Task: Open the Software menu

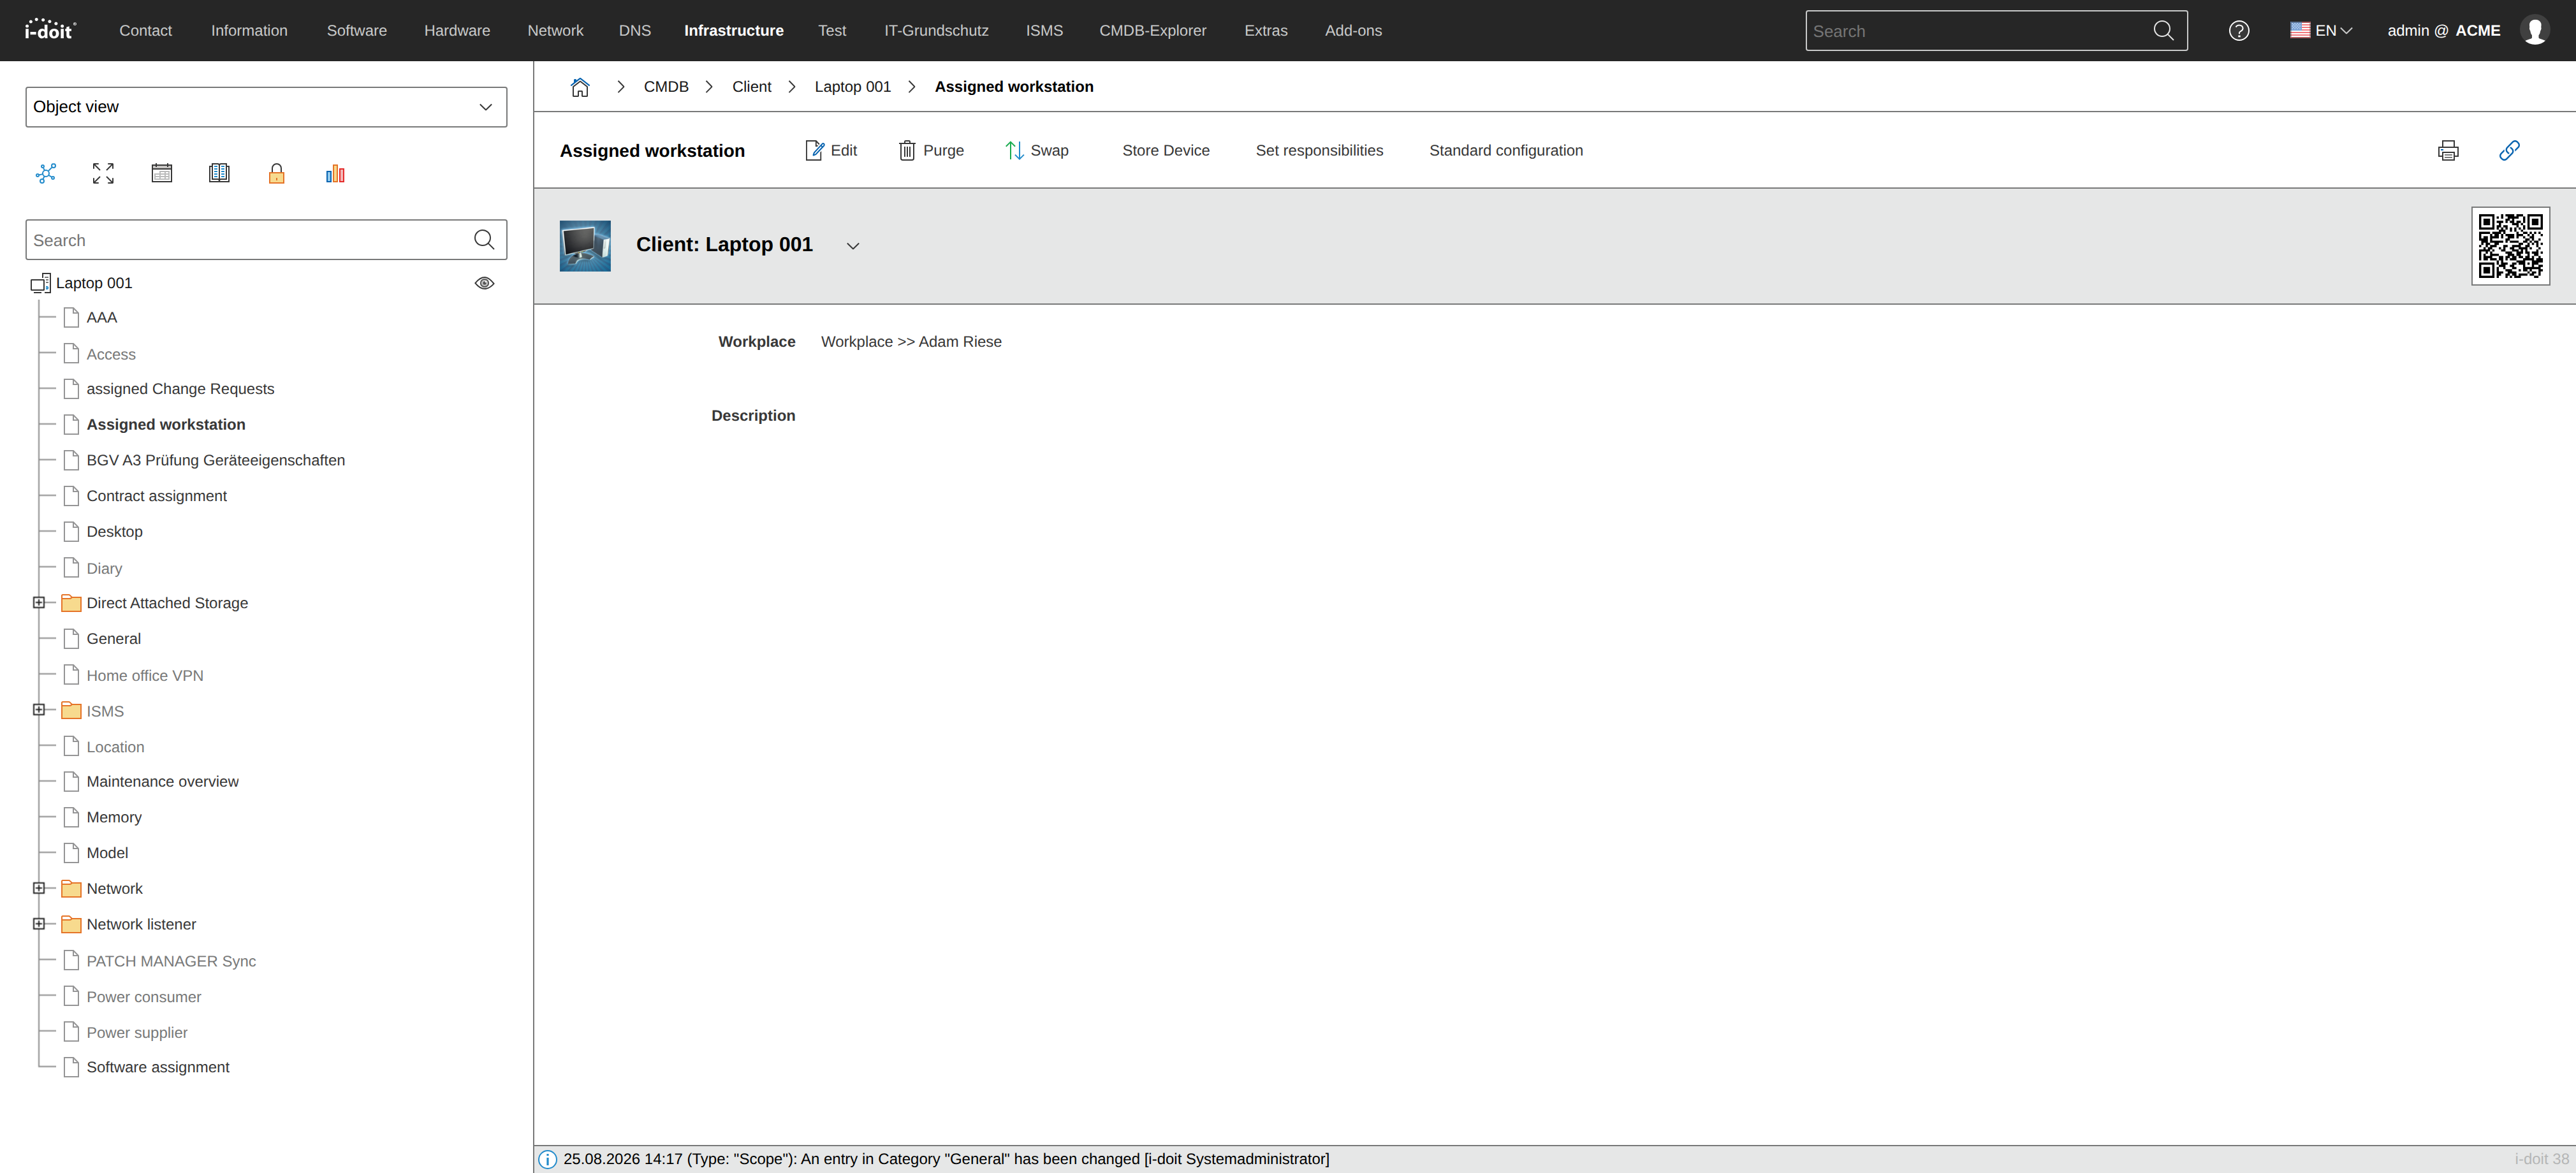Action: click(357, 31)
